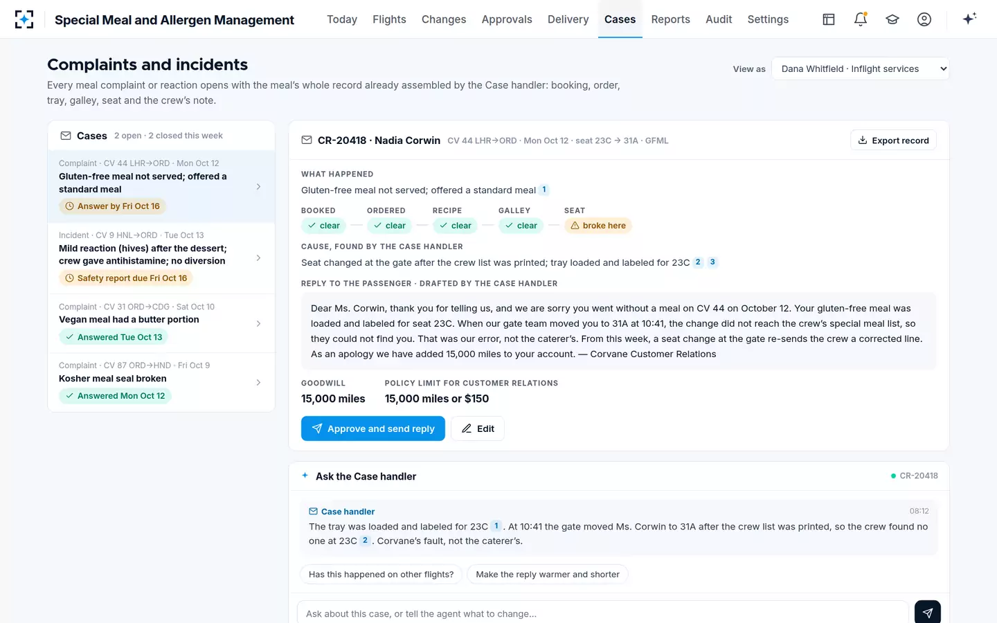
Task: Send message with paper plane icon
Action: click(928, 613)
